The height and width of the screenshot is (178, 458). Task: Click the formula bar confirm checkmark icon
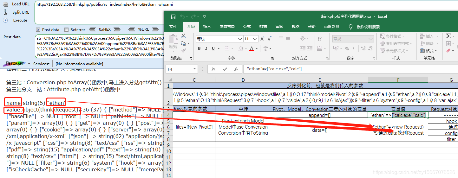click(x=225, y=69)
